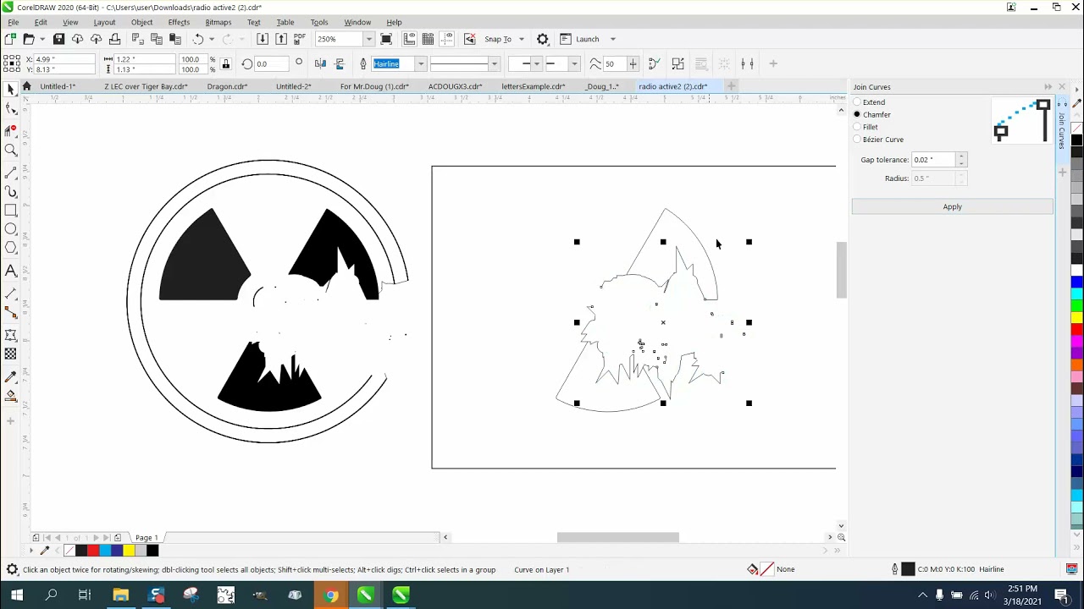This screenshot has width=1084, height=609.
Task: Open the zoom level 250% dropdown
Action: [368, 39]
